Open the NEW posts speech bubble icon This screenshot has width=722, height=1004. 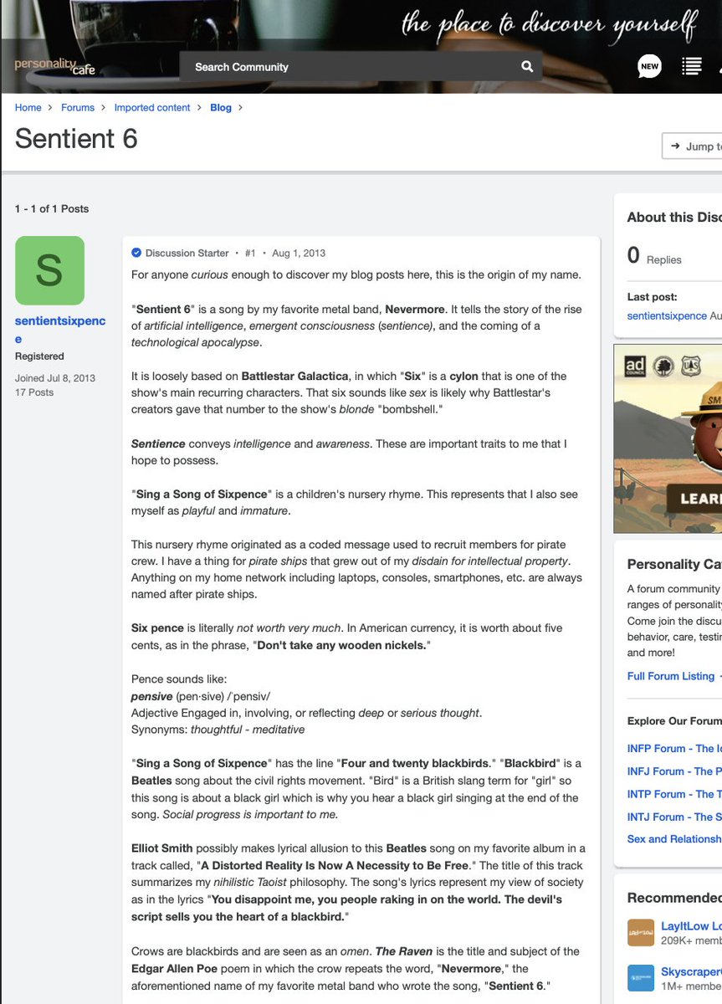pyautogui.click(x=649, y=67)
